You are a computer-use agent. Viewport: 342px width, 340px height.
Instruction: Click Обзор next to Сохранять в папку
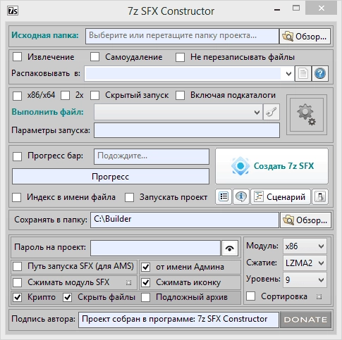point(305,220)
